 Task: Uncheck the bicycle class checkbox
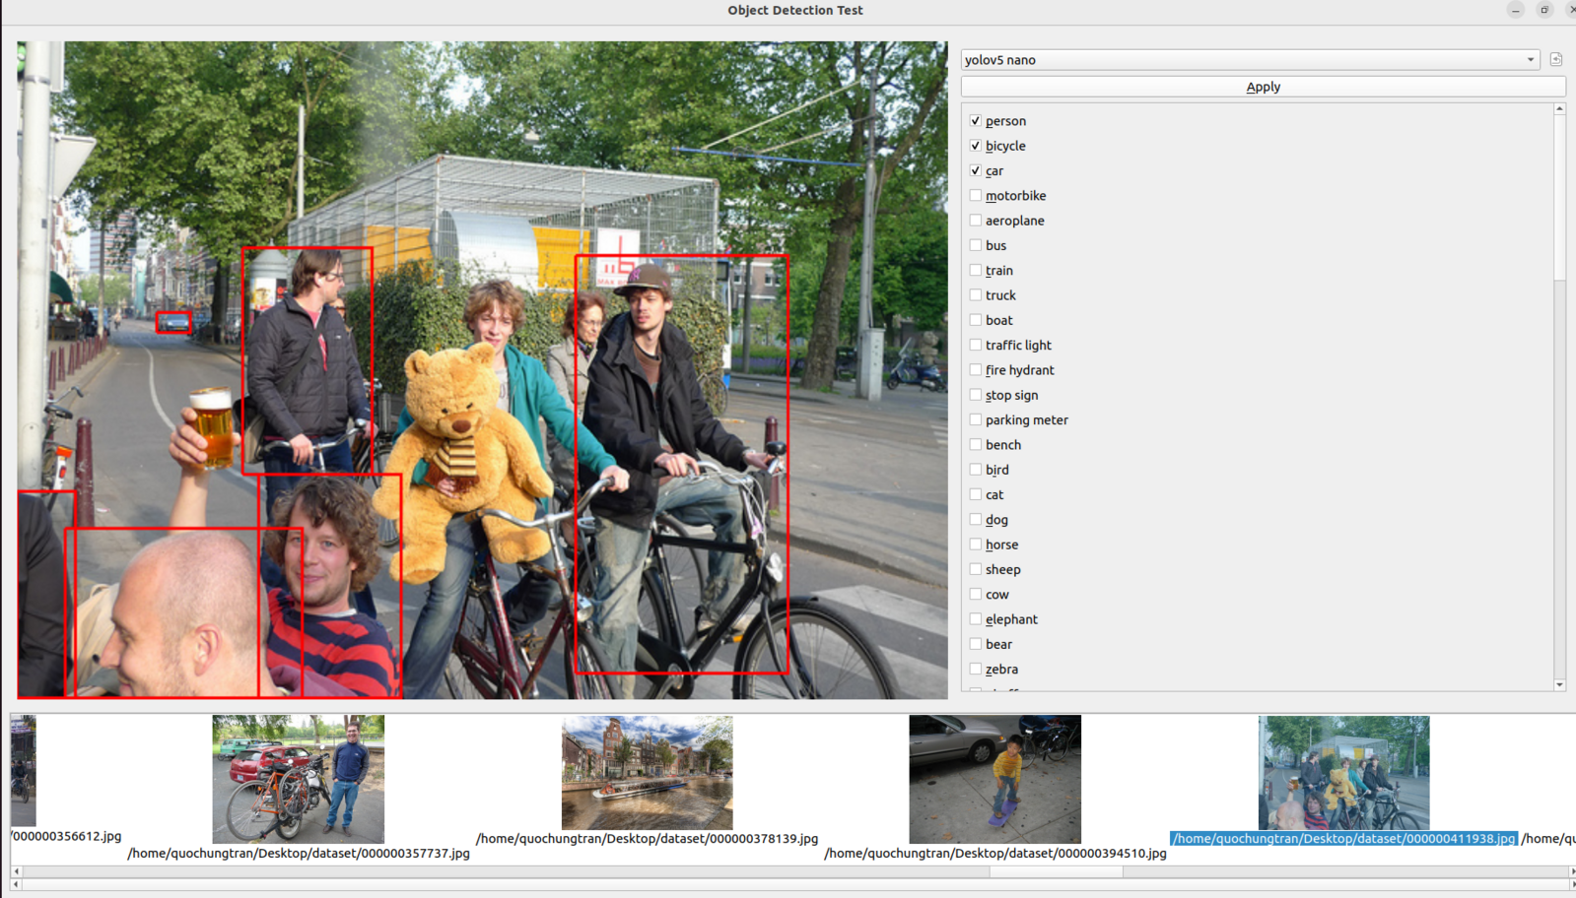pos(976,146)
